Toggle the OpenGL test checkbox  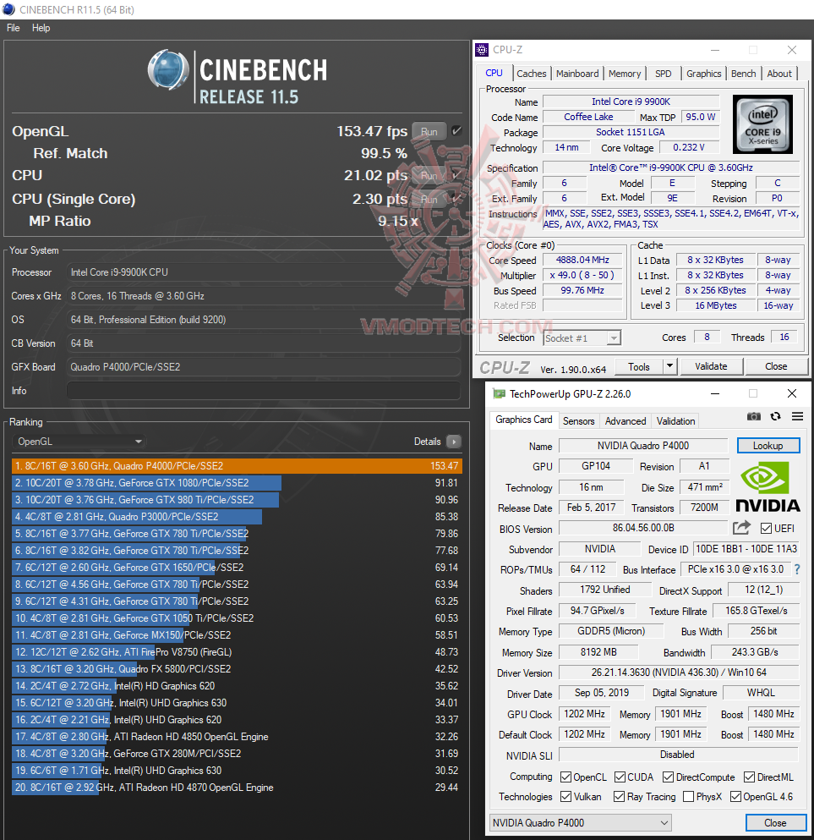coord(456,131)
